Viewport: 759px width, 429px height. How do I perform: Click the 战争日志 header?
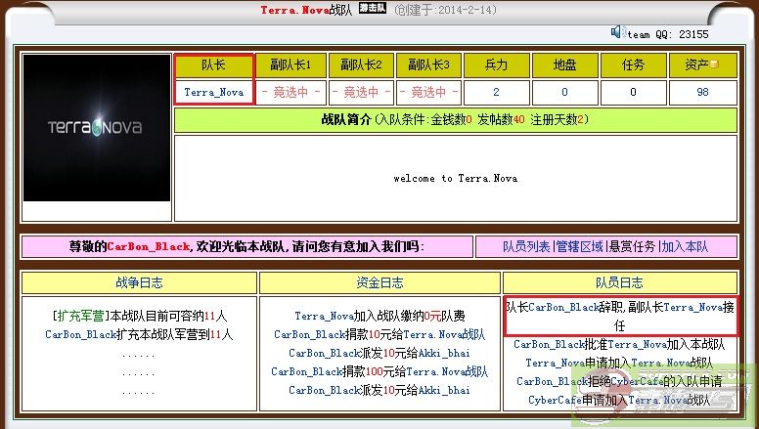coord(139,283)
